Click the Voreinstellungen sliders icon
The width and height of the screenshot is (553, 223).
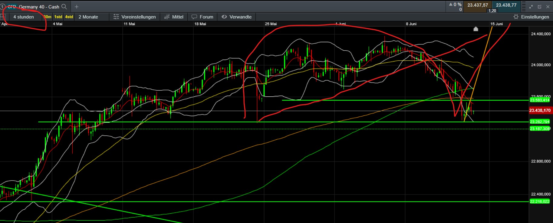coord(116,17)
